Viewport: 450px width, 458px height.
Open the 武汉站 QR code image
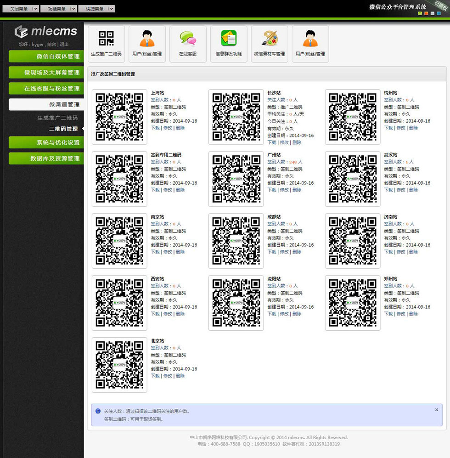[353, 179]
